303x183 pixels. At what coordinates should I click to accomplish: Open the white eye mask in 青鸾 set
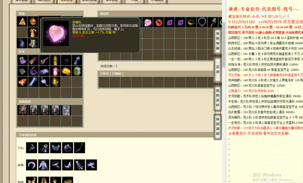coord(67,165)
